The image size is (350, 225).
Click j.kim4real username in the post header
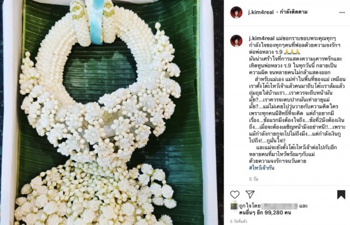point(261,12)
